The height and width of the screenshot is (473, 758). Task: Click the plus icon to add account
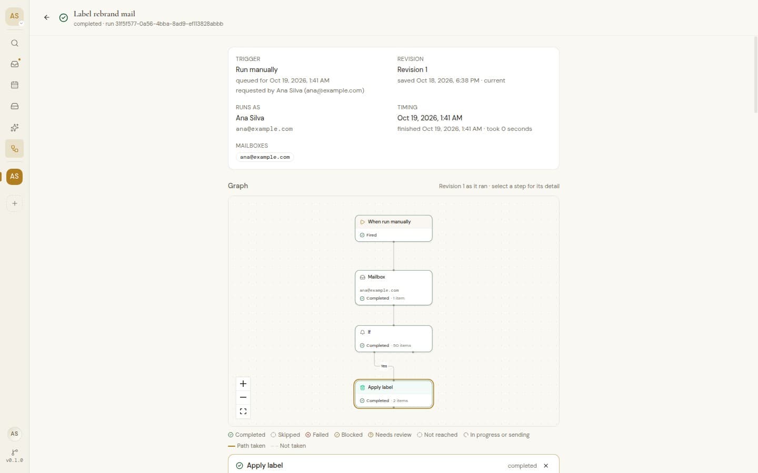click(15, 203)
